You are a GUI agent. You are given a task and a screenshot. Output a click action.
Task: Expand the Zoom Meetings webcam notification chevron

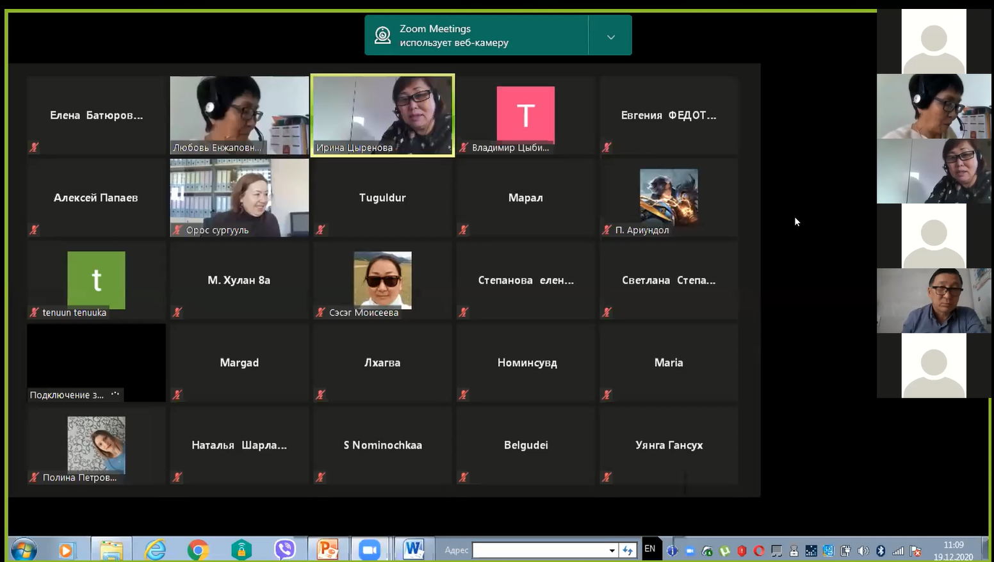coord(610,36)
